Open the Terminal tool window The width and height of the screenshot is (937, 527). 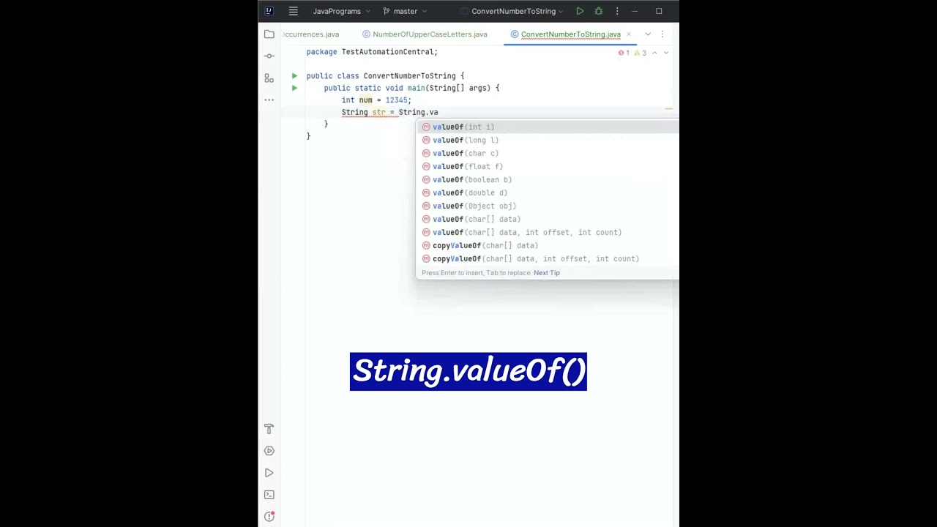point(269,494)
